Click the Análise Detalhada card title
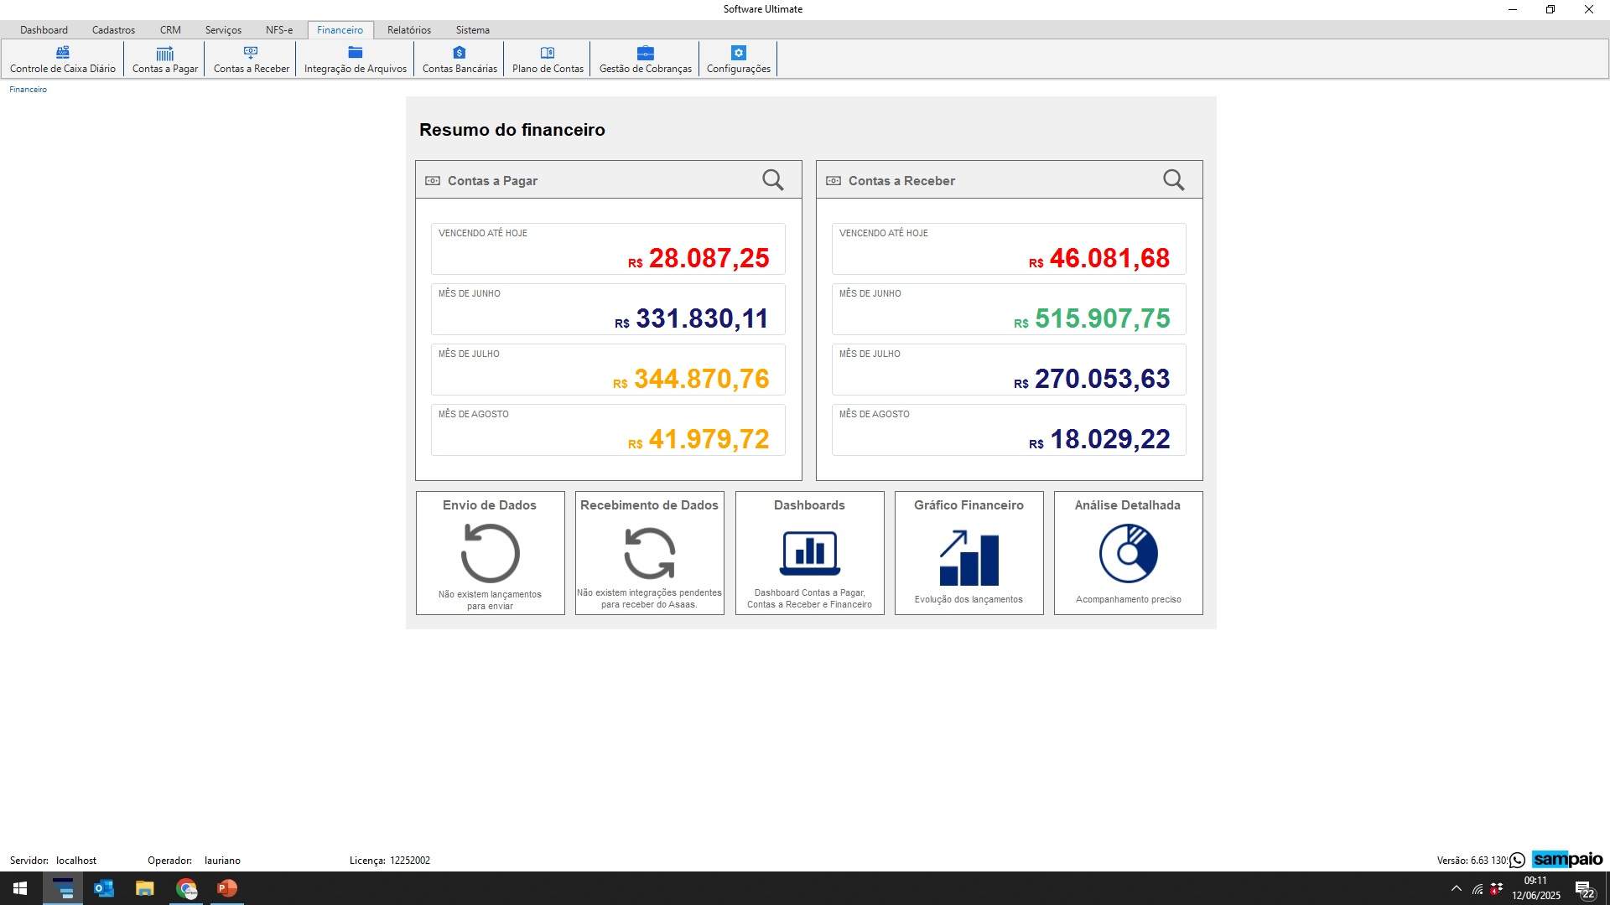1610x905 pixels. coord(1128,505)
